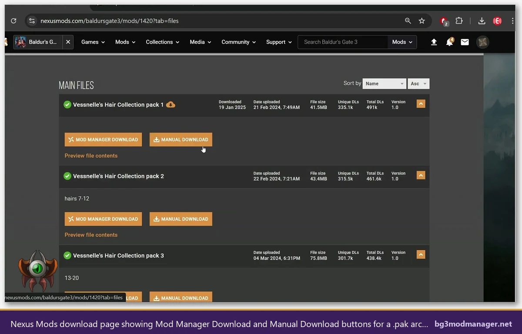Viewport: 522px width, 334px height.
Task: Open the messages envelope icon
Action: pyautogui.click(x=465, y=42)
